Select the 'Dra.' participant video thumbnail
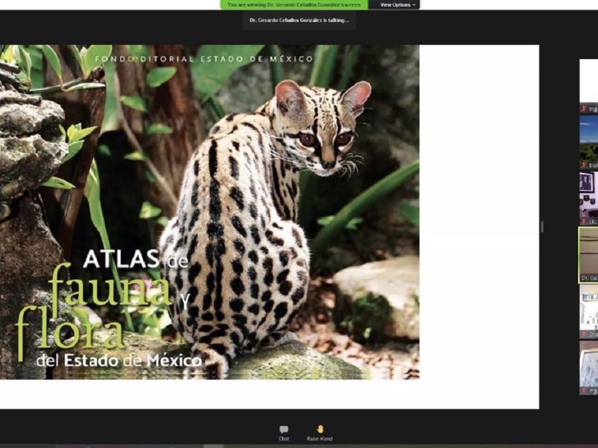The image size is (598, 448). point(589,312)
